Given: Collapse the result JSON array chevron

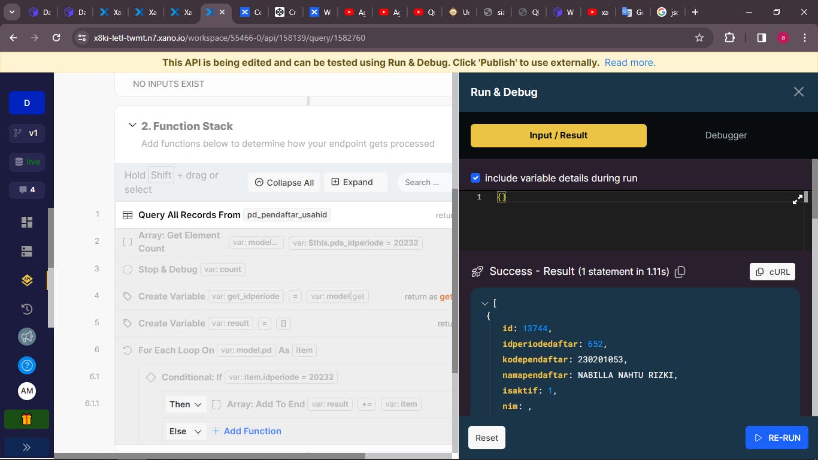Looking at the screenshot, I should pos(485,304).
